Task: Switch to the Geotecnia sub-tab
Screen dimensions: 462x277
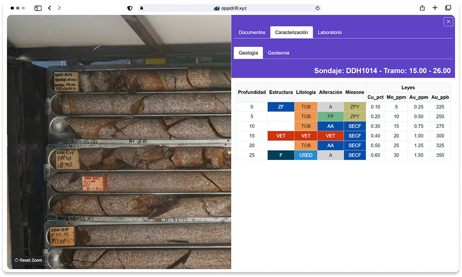Action: coord(278,53)
